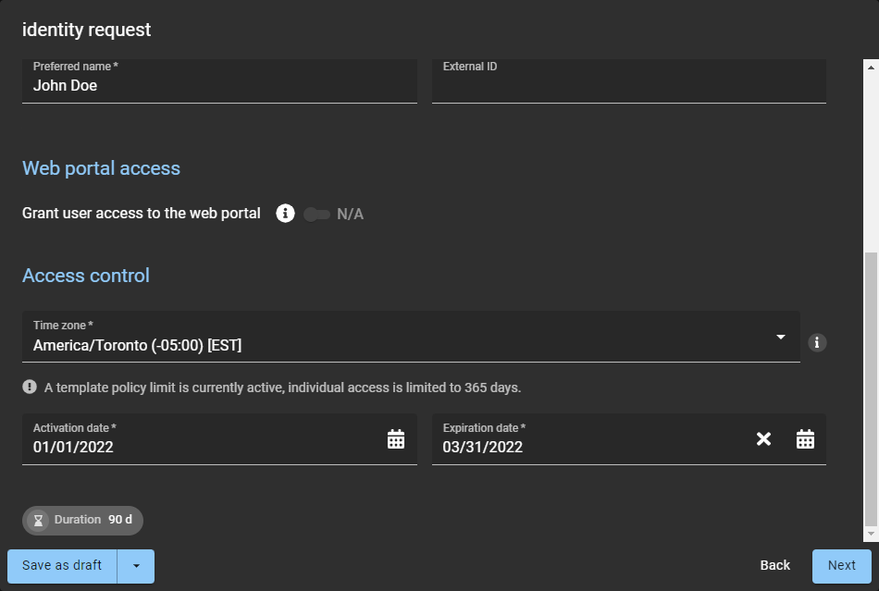Click the Back button
The image size is (879, 591).
pyautogui.click(x=775, y=565)
